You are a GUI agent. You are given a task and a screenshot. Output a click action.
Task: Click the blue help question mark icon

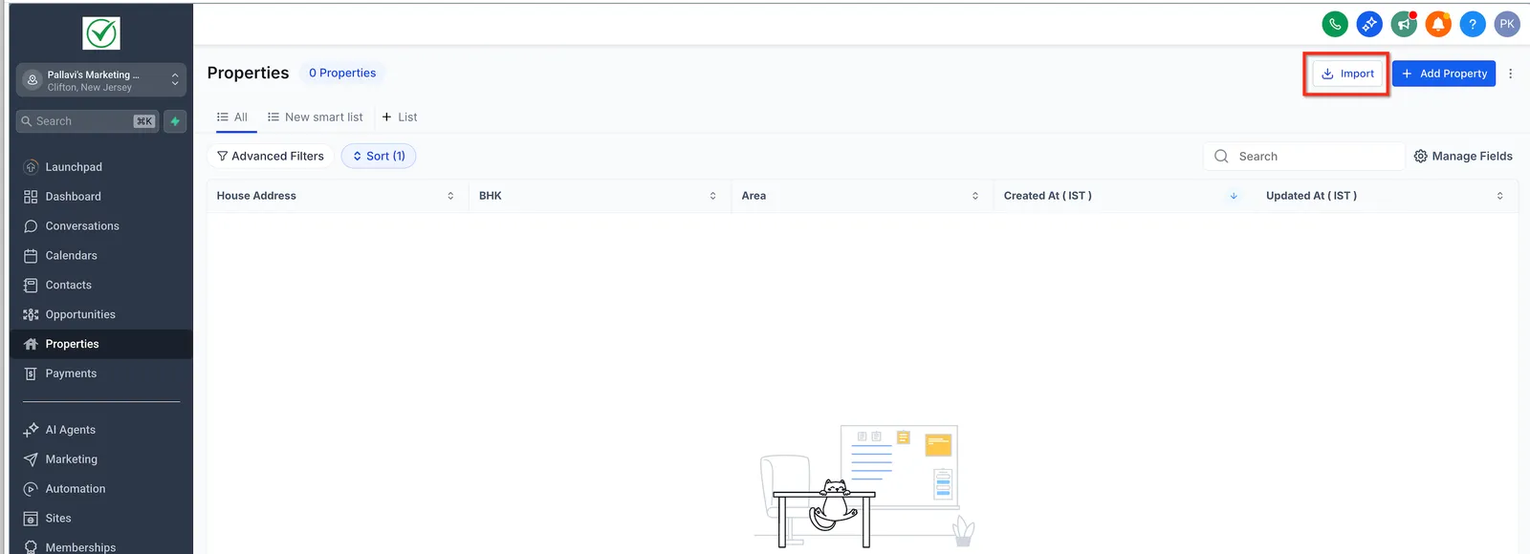(x=1473, y=24)
